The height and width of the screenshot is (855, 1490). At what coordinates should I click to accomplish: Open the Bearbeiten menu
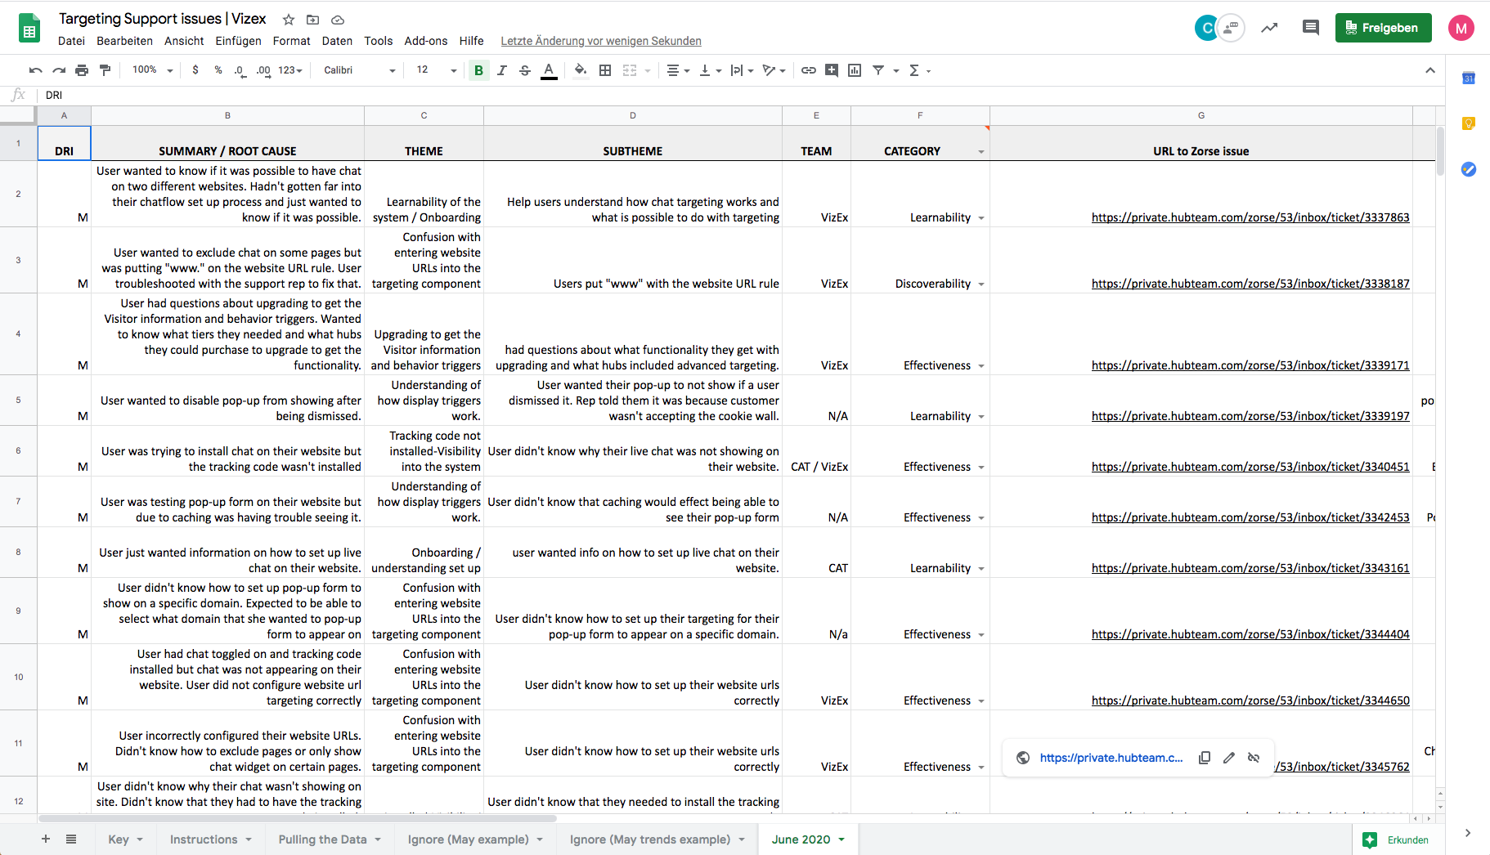[x=124, y=41]
